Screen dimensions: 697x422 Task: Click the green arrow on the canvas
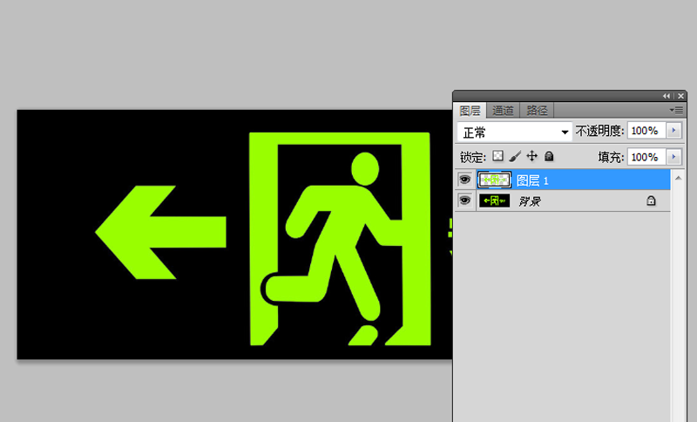coord(161,232)
